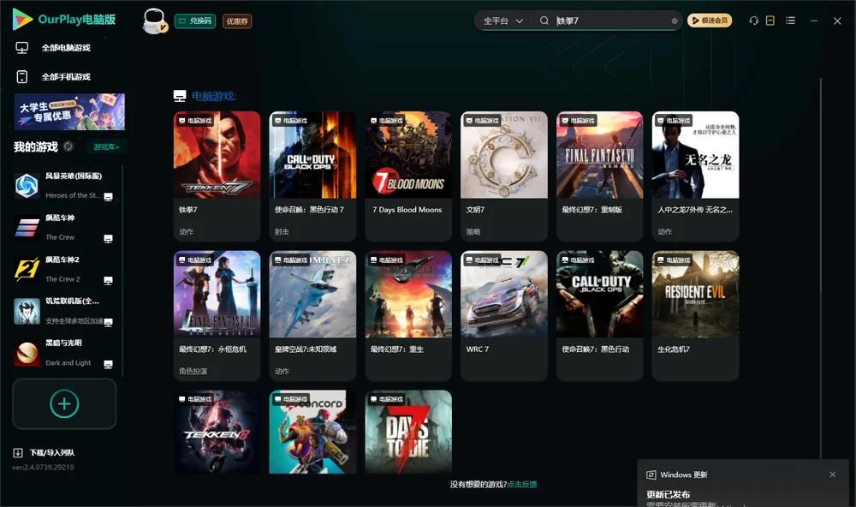
Task: Open 最终幻想7：永恒危机 game card
Action: click(x=217, y=315)
